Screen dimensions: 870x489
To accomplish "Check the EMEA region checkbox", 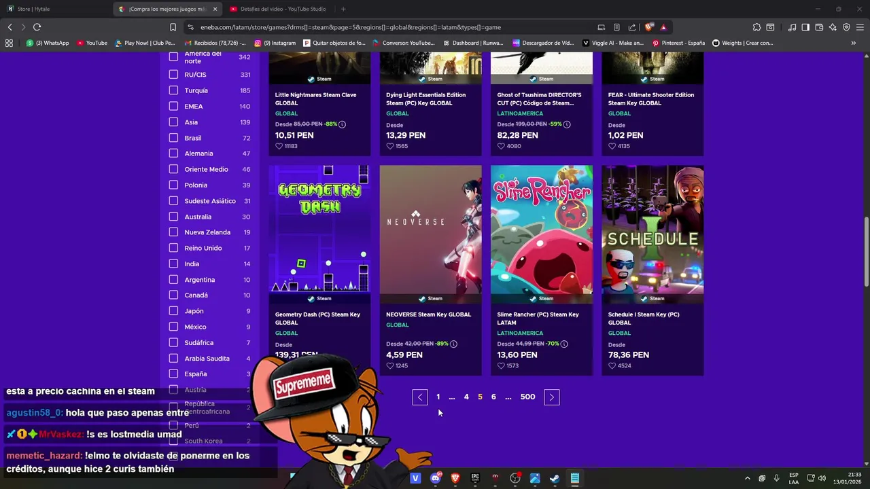I will (x=173, y=106).
